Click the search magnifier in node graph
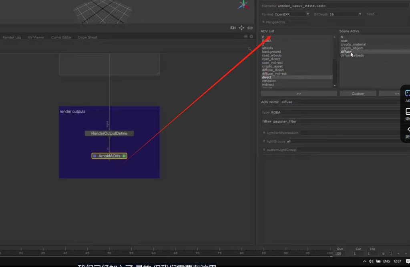The image size is (410, 267). 249,49
